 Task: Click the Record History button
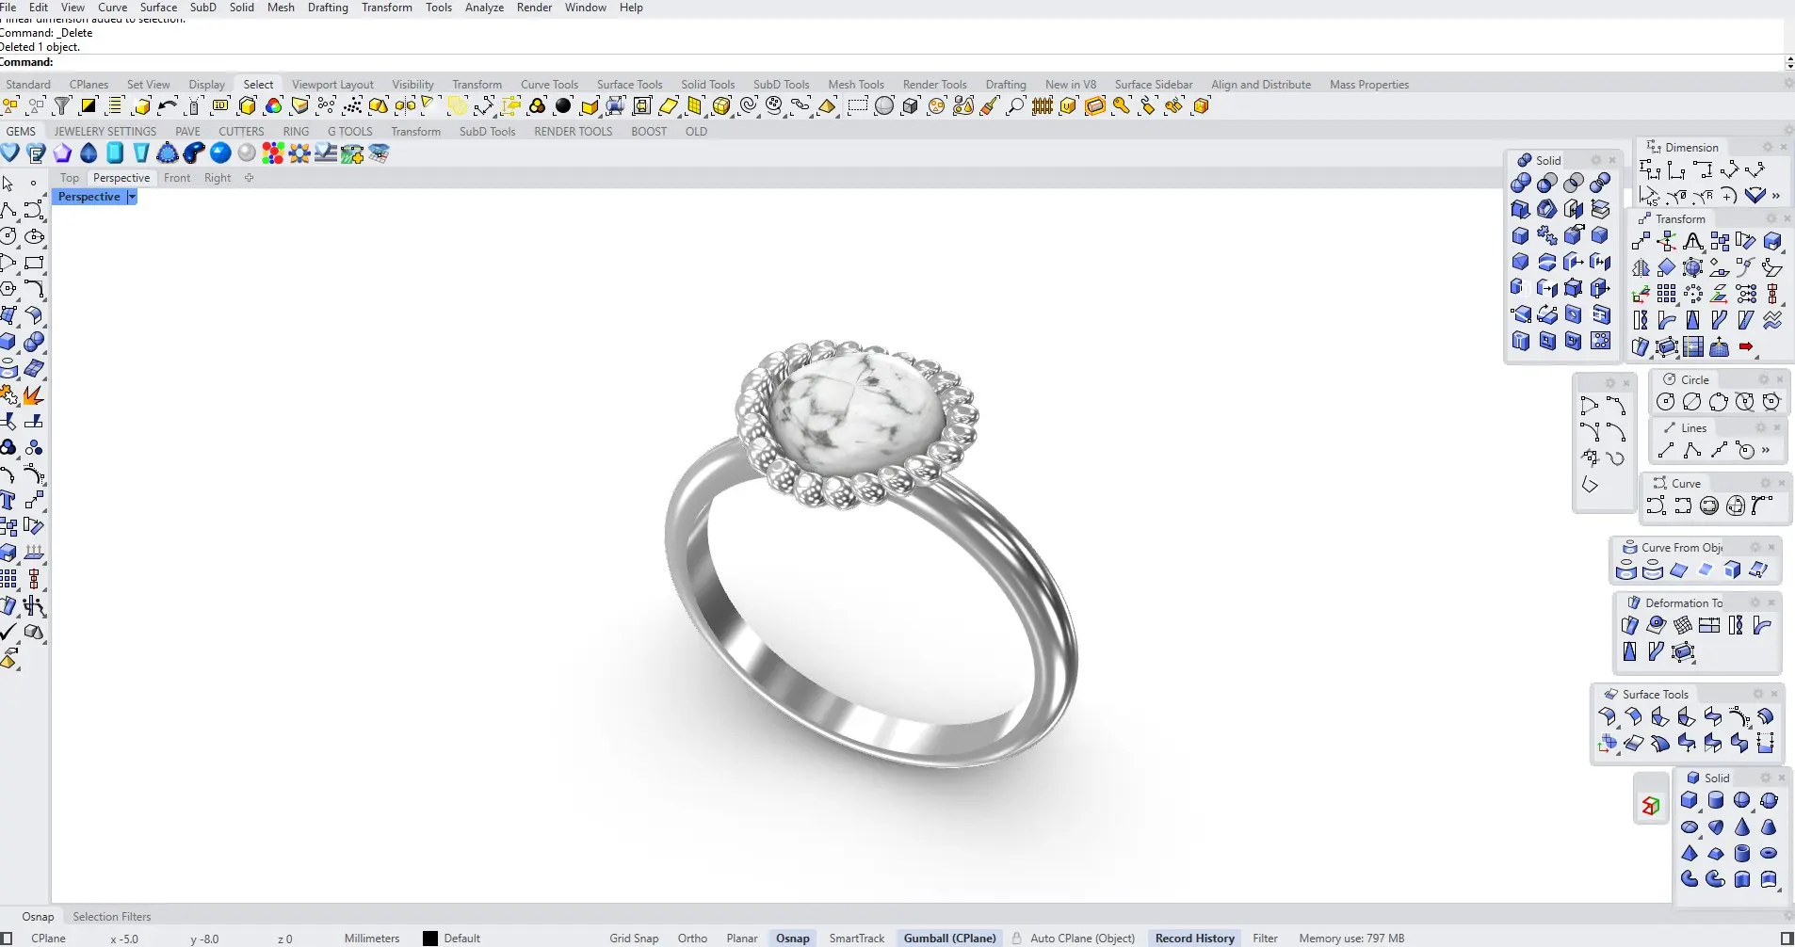click(1194, 939)
